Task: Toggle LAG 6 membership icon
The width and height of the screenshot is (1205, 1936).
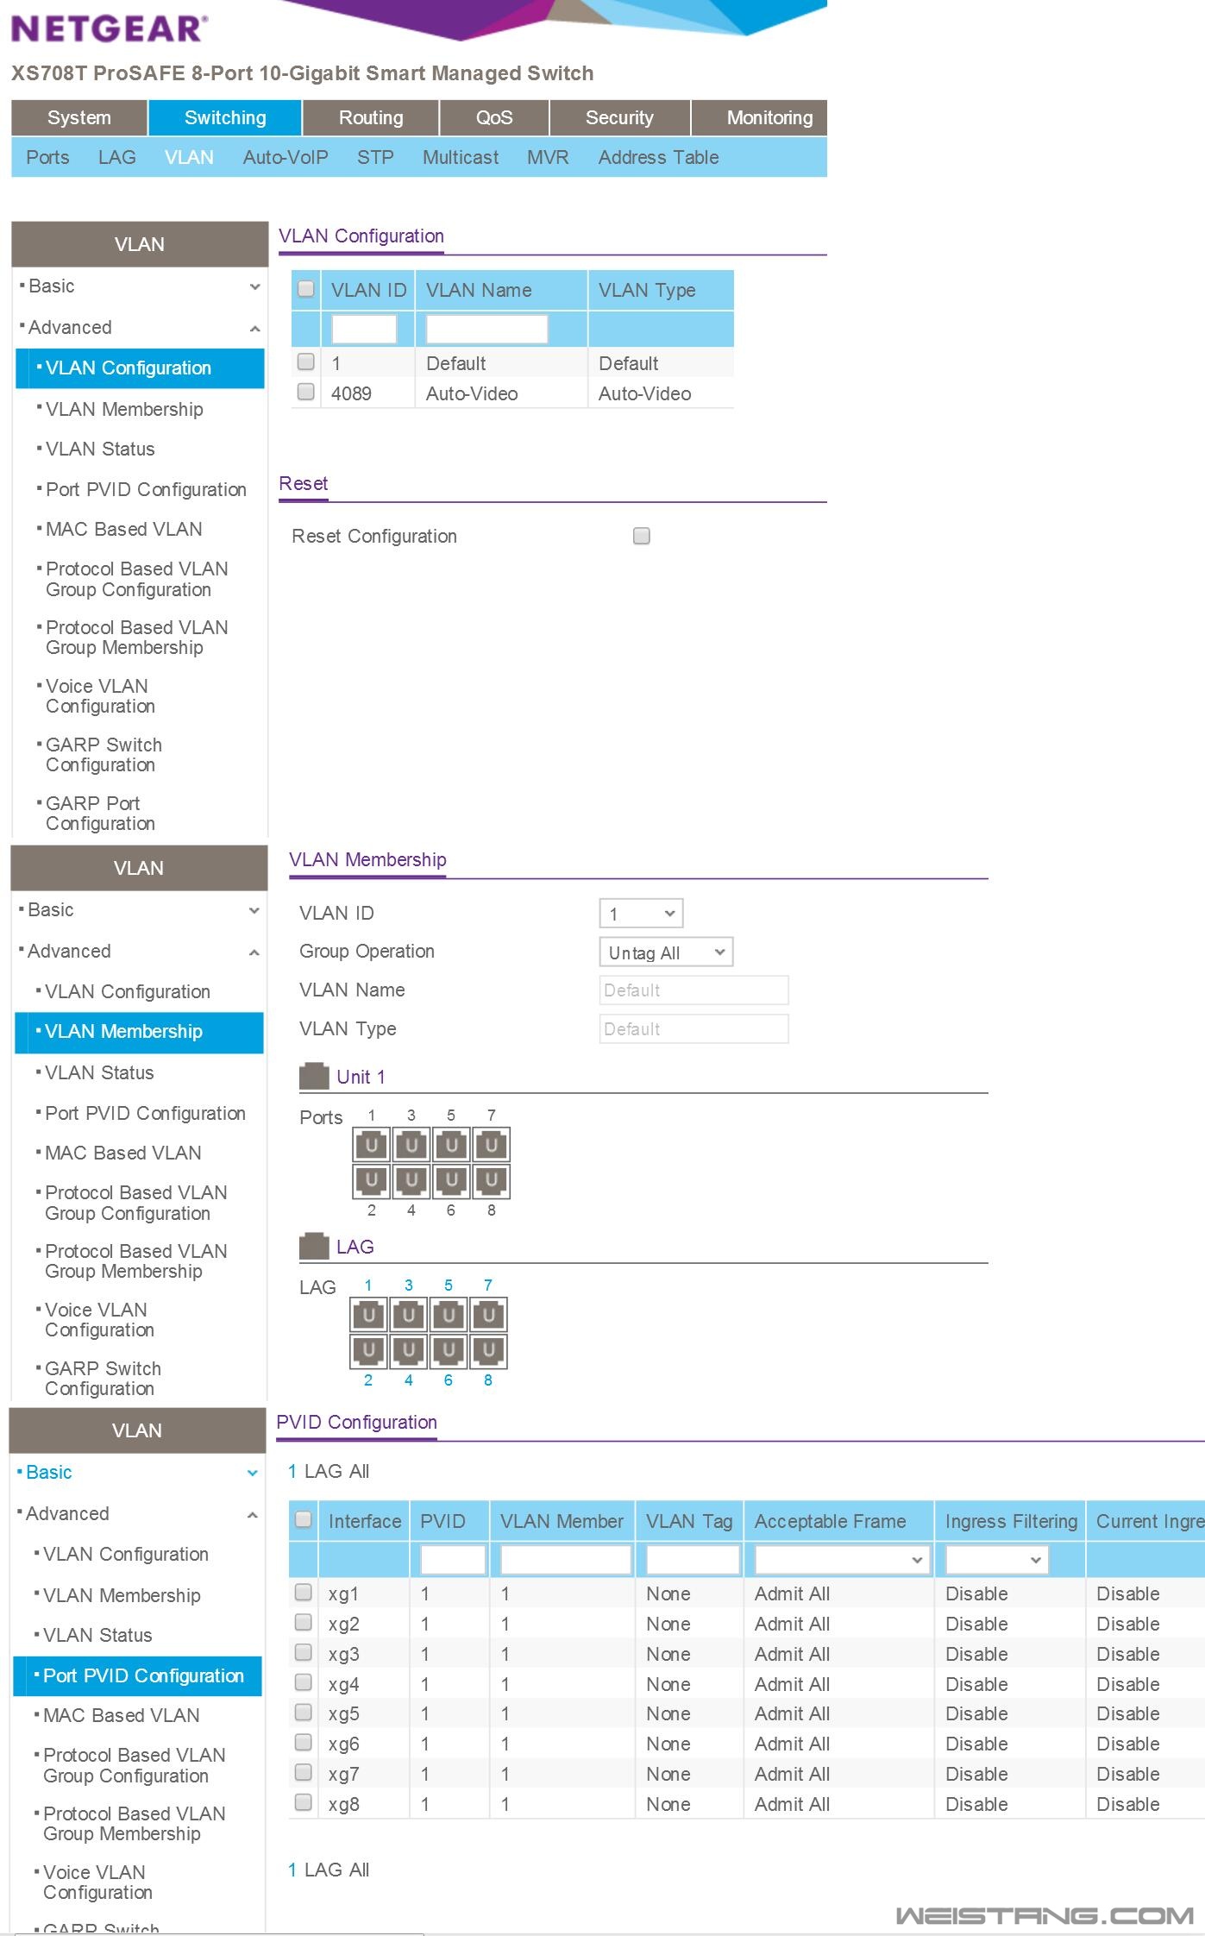Action: [449, 1350]
